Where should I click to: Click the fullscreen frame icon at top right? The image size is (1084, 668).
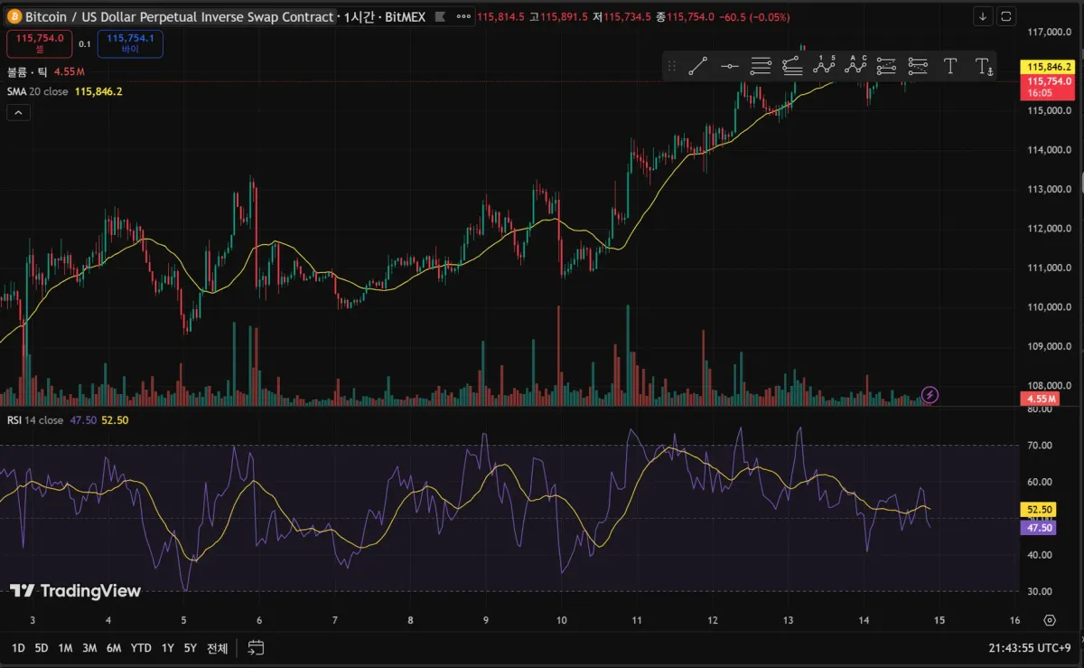point(1006,16)
